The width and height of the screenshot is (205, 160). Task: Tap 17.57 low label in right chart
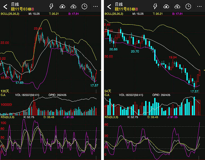pos(194,91)
